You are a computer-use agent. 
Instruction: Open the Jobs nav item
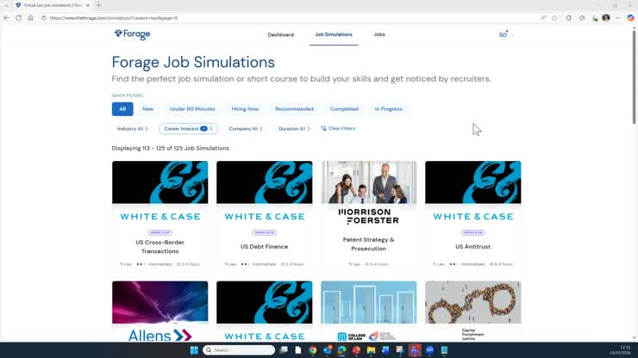click(x=379, y=34)
